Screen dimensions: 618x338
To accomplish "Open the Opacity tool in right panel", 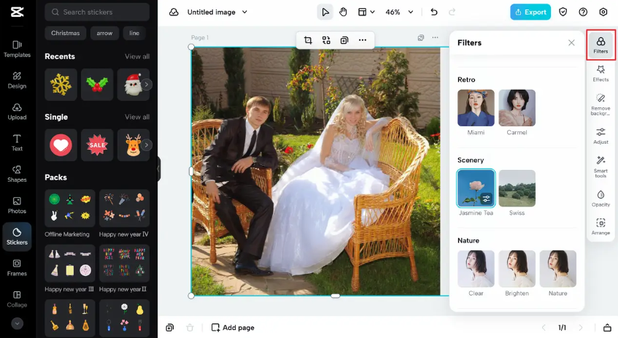I will pos(600,199).
